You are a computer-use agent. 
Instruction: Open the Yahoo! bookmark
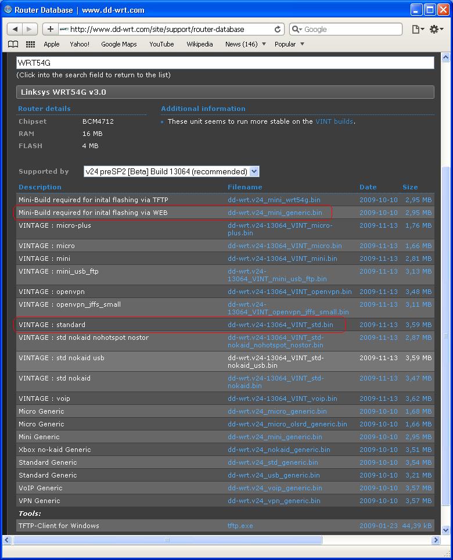pos(80,44)
